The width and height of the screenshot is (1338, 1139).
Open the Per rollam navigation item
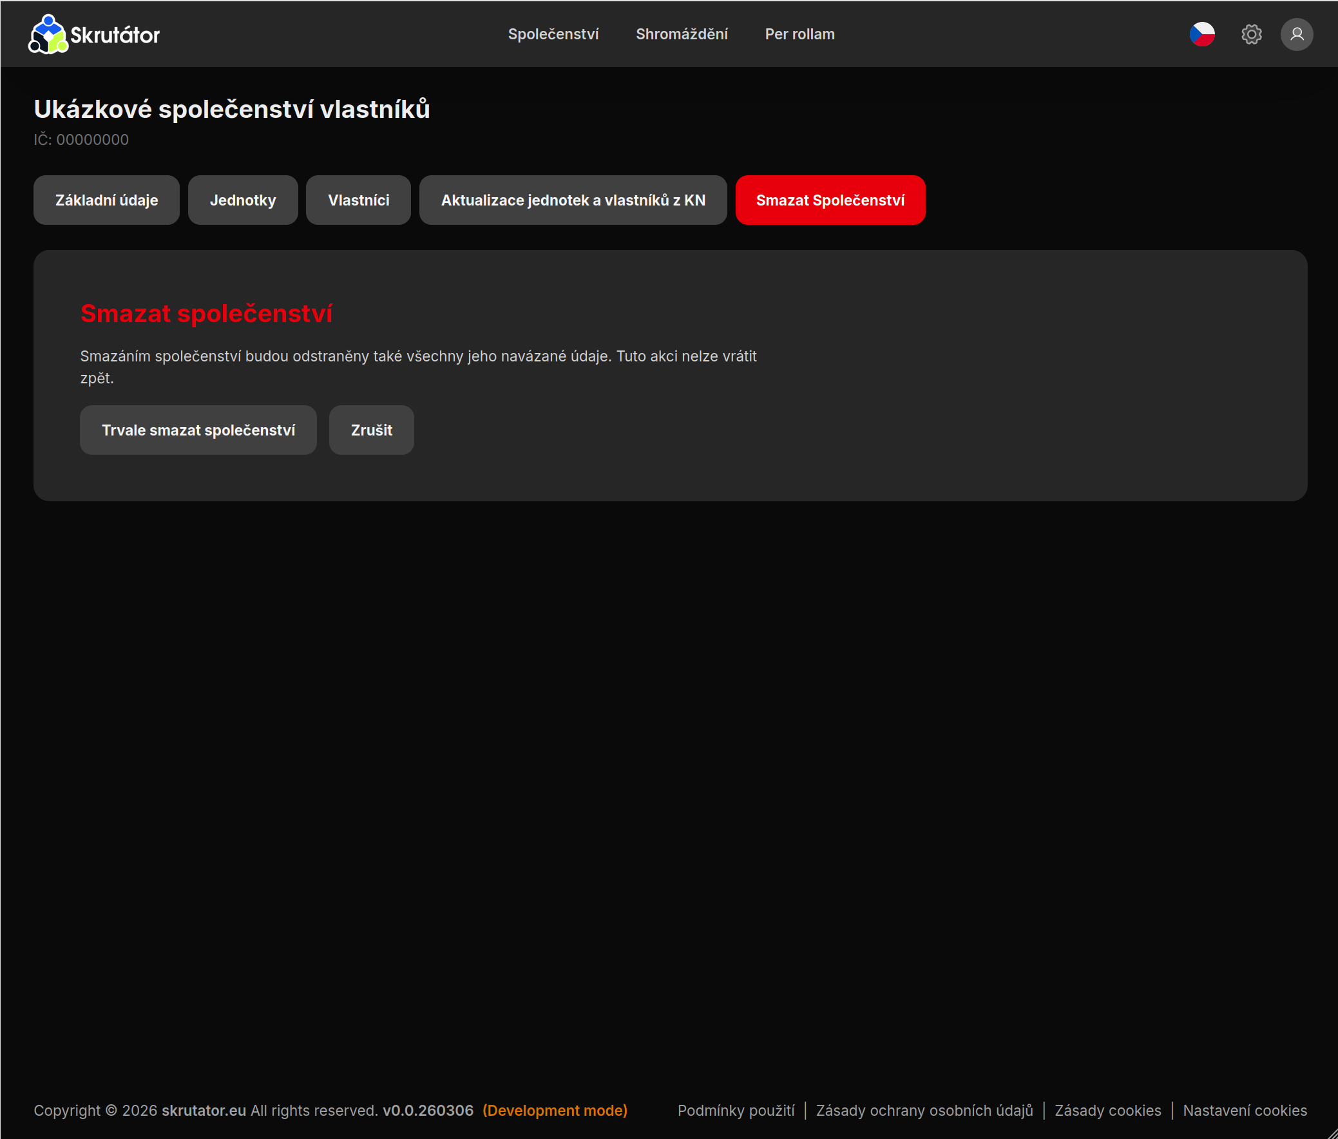point(799,34)
